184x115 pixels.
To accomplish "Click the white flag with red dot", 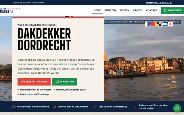I will coord(170,24).
